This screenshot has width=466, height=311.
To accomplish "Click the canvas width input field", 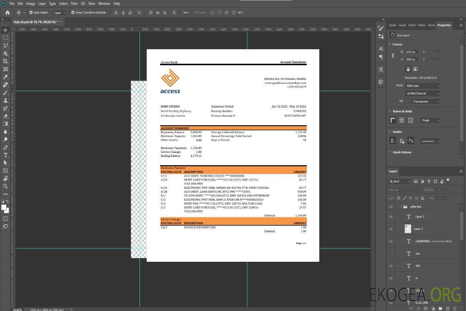I will tap(411, 52).
